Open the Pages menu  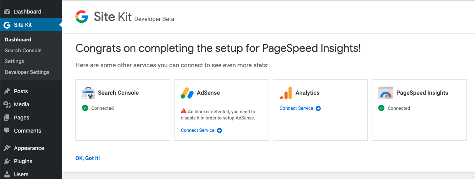[31, 118]
